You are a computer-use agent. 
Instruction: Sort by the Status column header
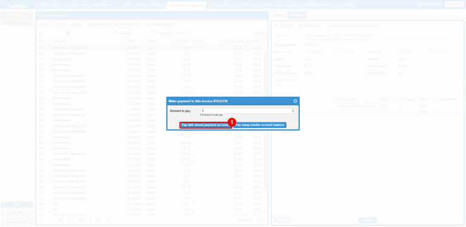pyautogui.click(x=159, y=41)
